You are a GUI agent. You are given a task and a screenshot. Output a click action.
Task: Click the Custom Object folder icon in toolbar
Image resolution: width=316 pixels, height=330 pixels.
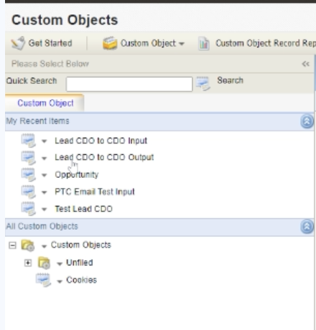[x=110, y=43]
